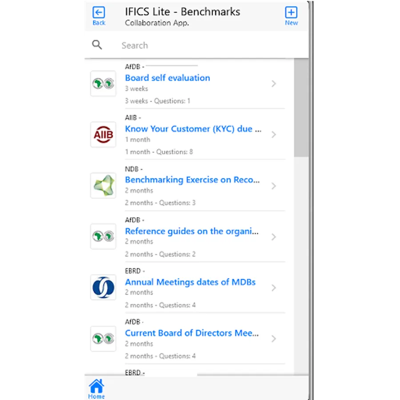400x400 pixels.
Task: Click 'NDB -' label text
Action: point(134,169)
